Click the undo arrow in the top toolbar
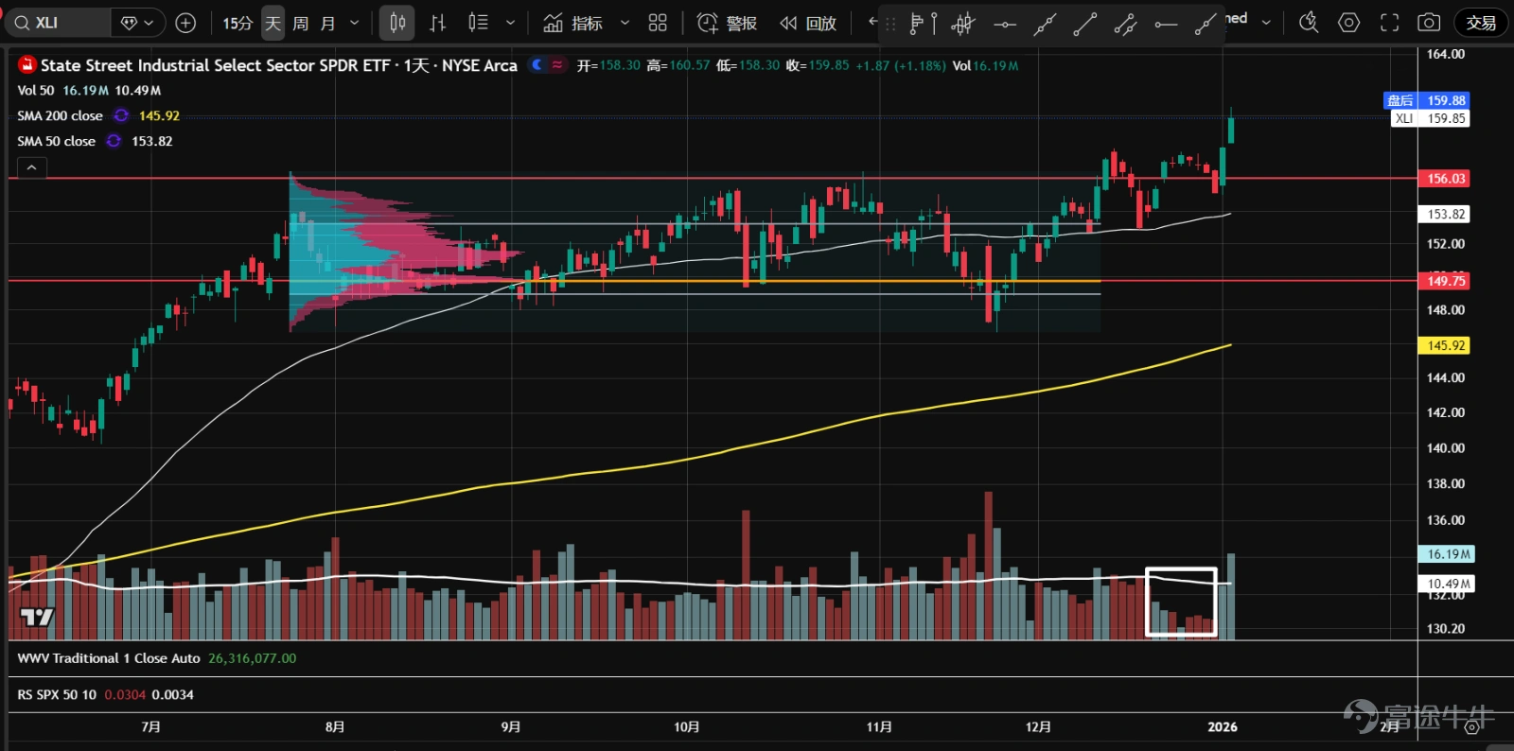The width and height of the screenshot is (1514, 751). tap(872, 22)
